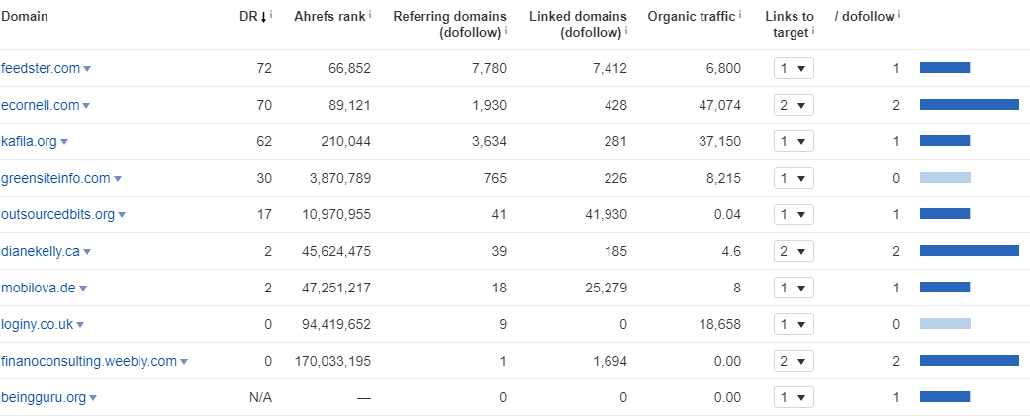Click info icon for Linked domains (dofollow)

click(626, 30)
